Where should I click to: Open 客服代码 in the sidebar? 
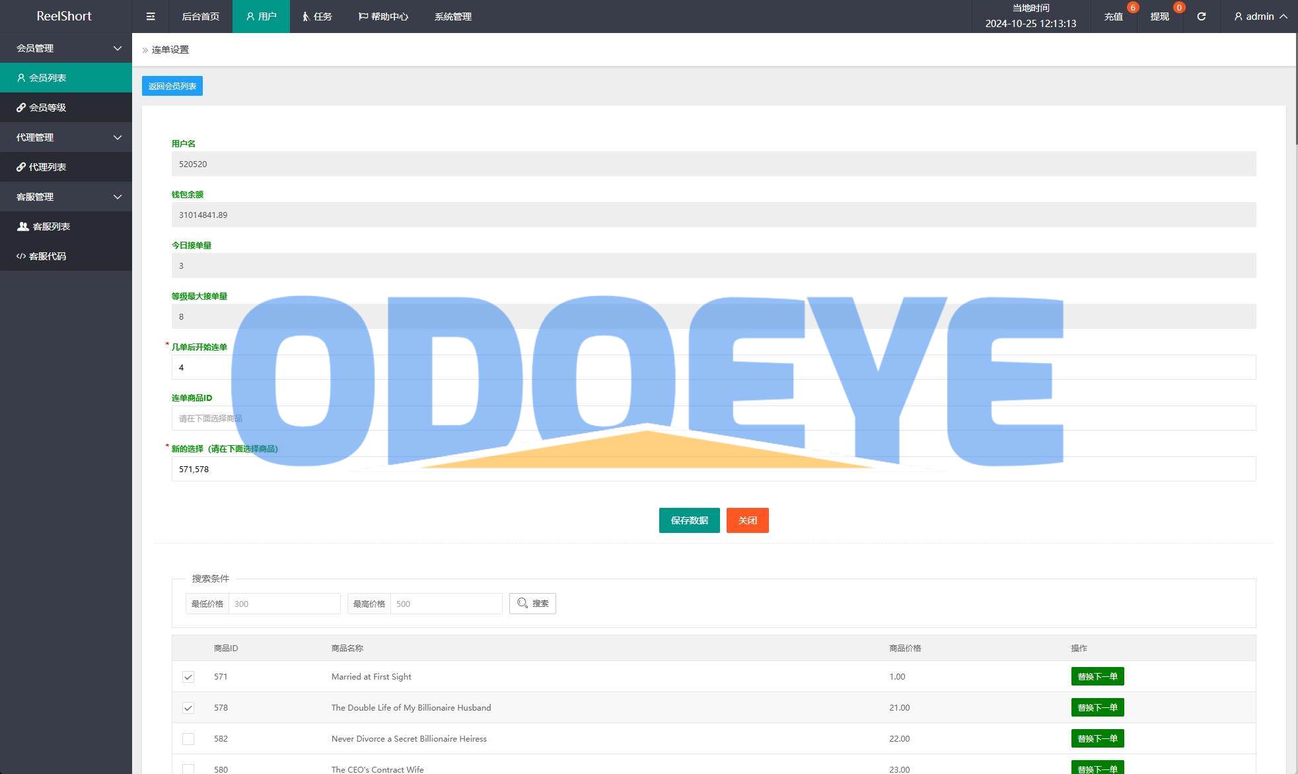coord(66,256)
